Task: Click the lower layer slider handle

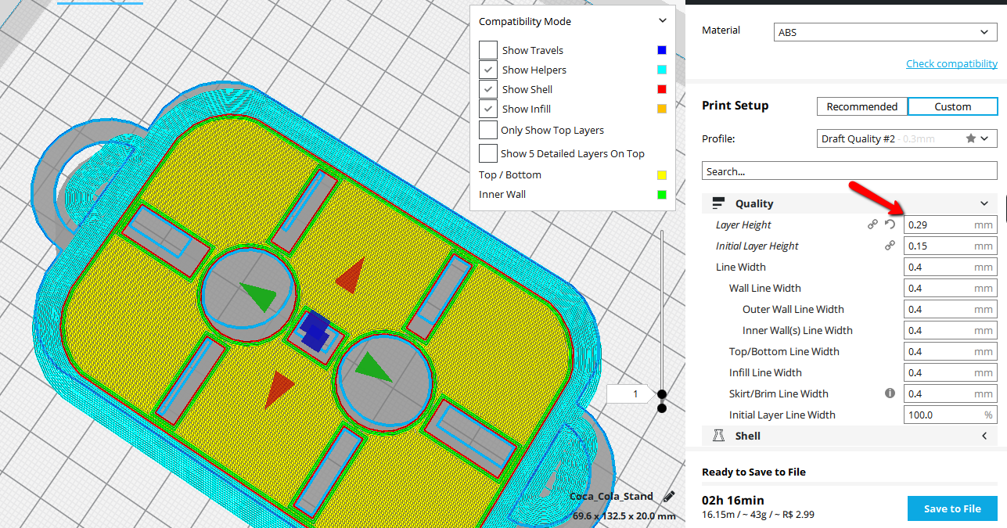Action: point(662,408)
